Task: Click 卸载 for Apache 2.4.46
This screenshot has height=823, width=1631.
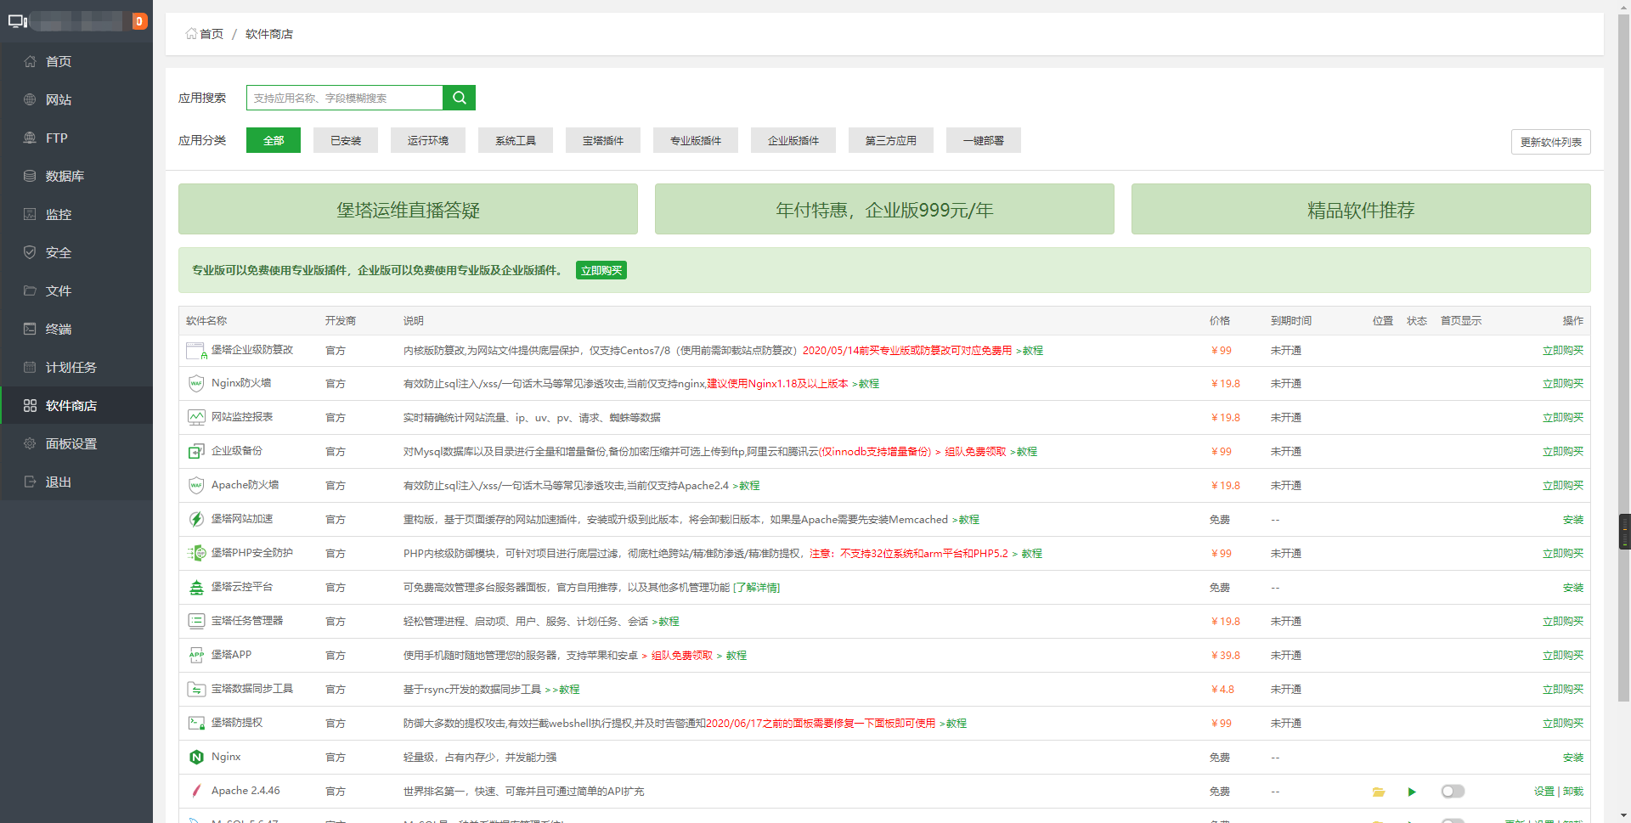Action: point(1573,792)
